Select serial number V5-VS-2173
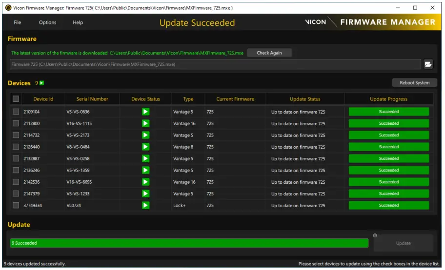 click(x=78, y=135)
